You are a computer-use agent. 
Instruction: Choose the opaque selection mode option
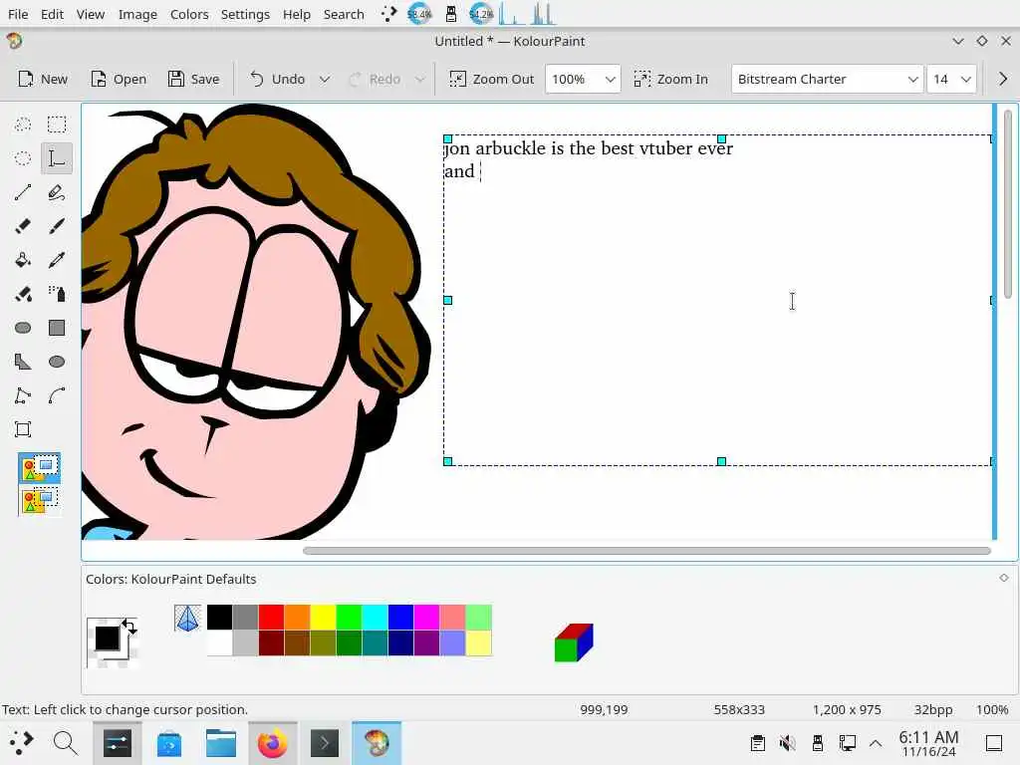pyautogui.click(x=40, y=468)
